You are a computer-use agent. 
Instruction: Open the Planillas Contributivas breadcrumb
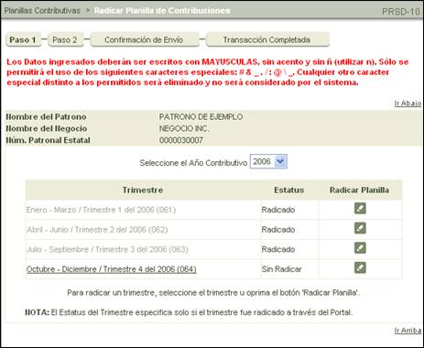click(42, 11)
